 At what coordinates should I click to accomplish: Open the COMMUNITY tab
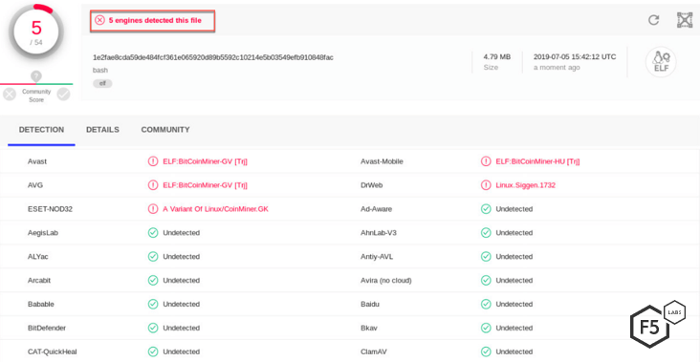point(165,130)
